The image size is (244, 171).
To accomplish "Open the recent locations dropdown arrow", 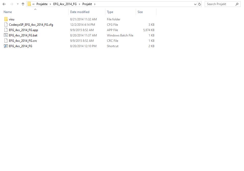I will click(x=18, y=4).
